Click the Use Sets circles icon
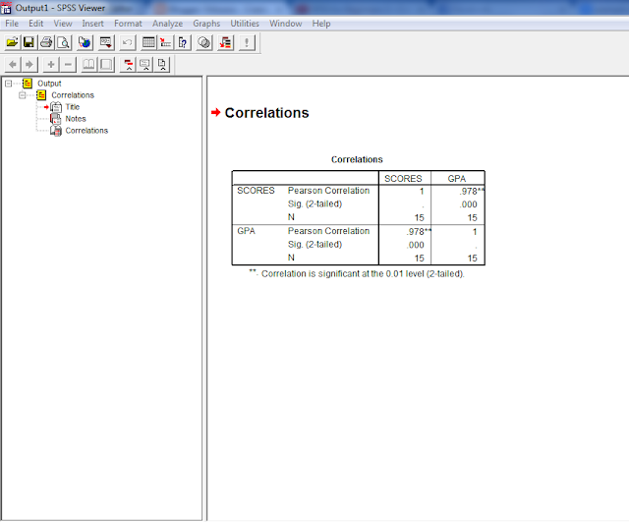Viewport: 629px width, 522px height. (x=203, y=42)
